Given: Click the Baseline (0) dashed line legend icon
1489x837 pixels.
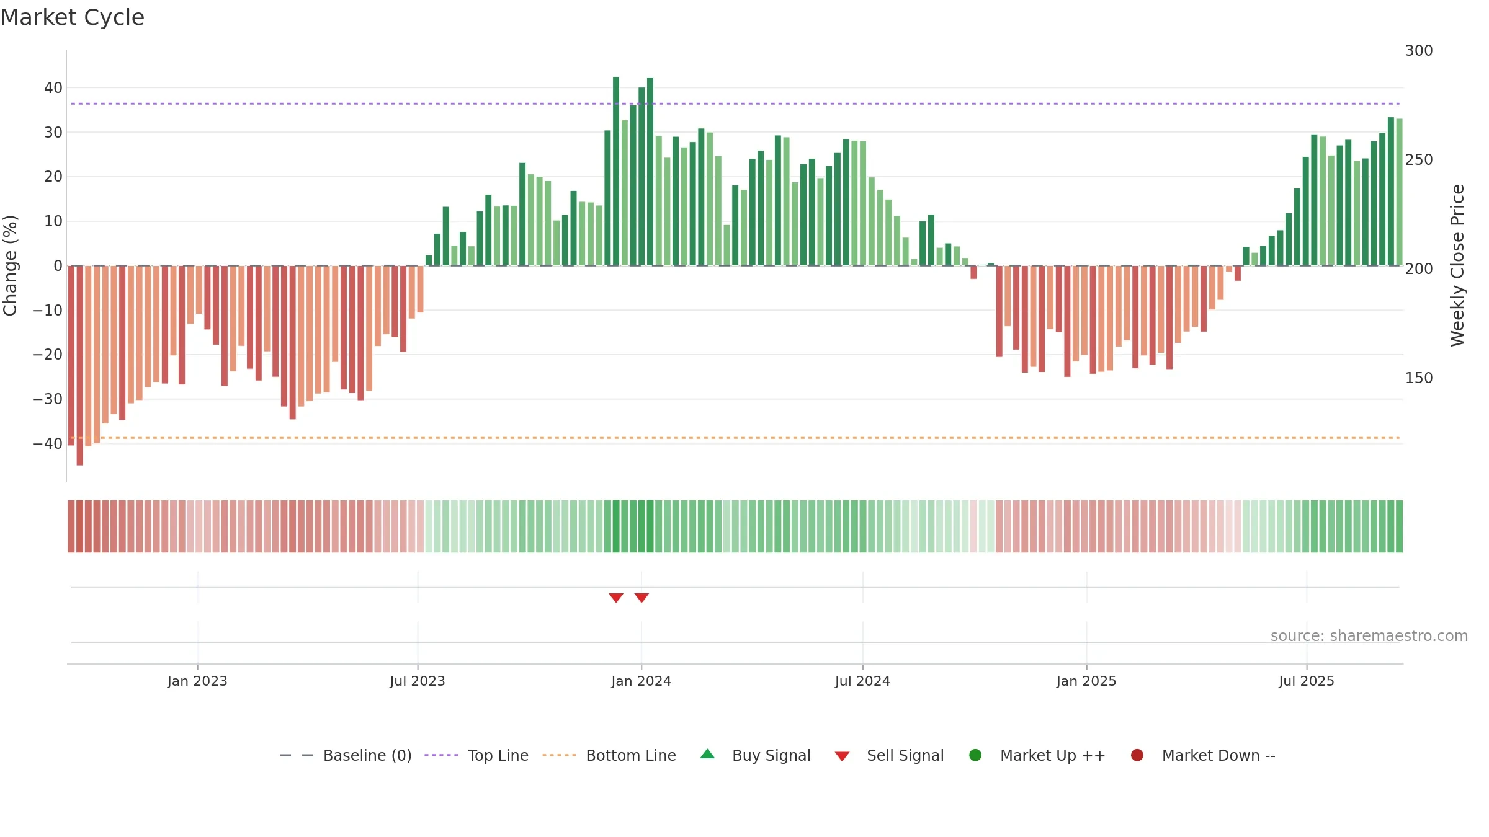Looking at the screenshot, I should [x=297, y=755].
